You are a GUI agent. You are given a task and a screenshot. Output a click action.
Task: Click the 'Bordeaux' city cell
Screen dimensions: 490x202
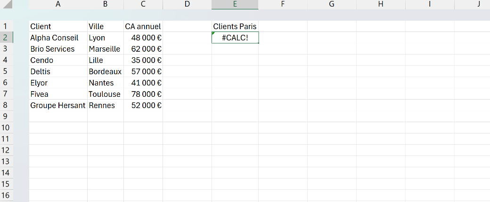(106, 71)
